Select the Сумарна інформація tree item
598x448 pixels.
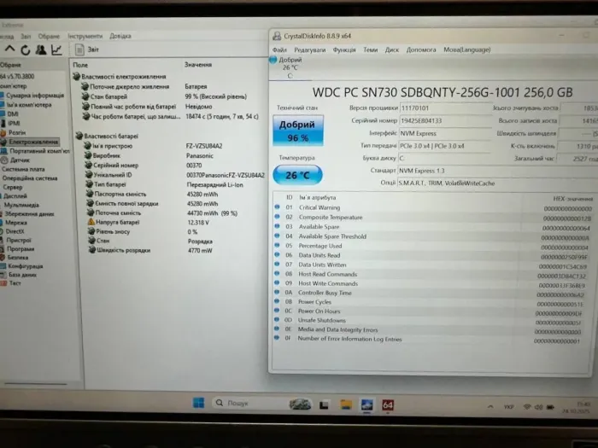37,96
